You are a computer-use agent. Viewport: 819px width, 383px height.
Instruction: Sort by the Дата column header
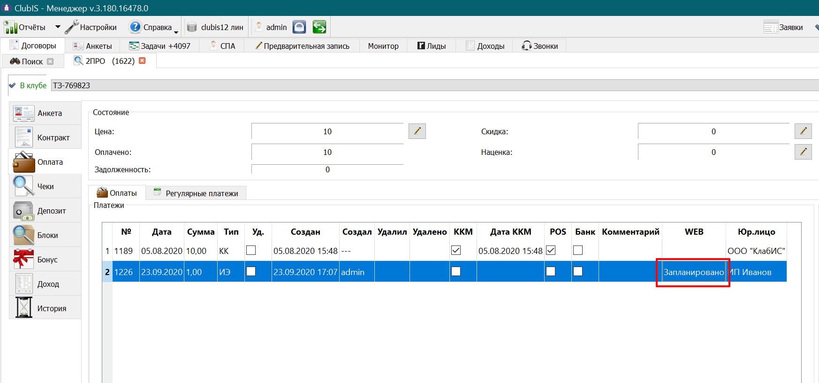[162, 232]
